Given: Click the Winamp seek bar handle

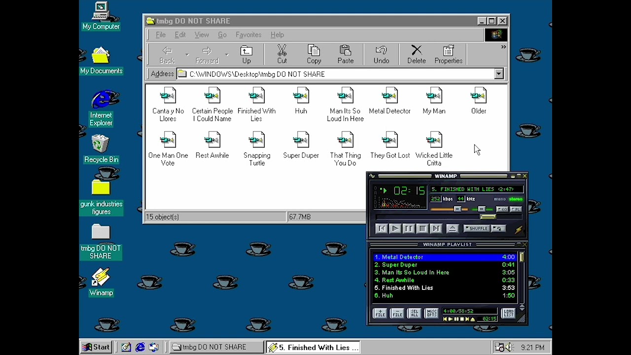Looking at the screenshot, I should point(488,217).
